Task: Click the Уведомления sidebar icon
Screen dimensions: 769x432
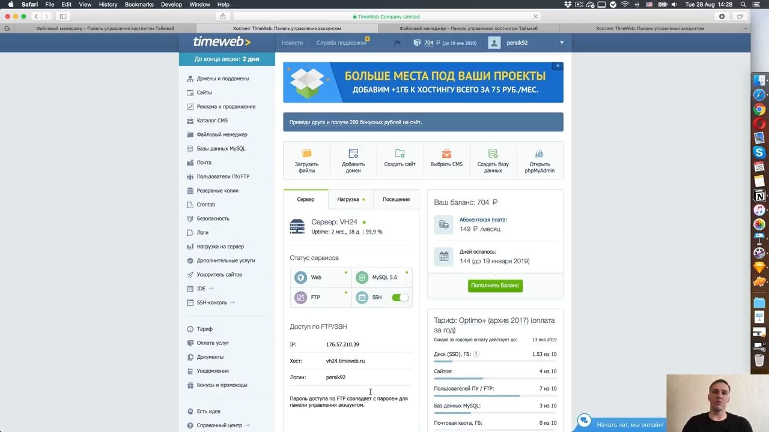Action: (x=190, y=371)
